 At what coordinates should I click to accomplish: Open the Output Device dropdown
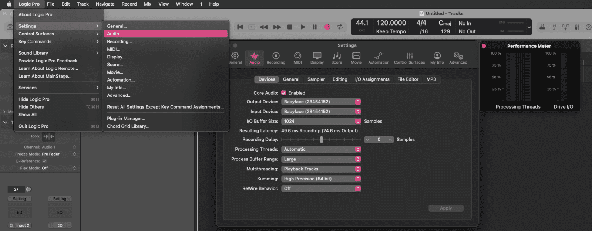point(321,102)
